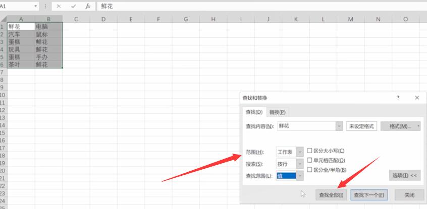This screenshot has height=209, width=427.
Task: Close the Find and Replace dialog
Action: click(x=417, y=98)
